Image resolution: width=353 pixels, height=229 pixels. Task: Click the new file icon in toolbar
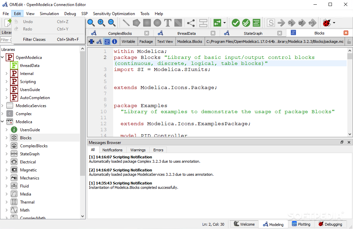tap(8, 23)
